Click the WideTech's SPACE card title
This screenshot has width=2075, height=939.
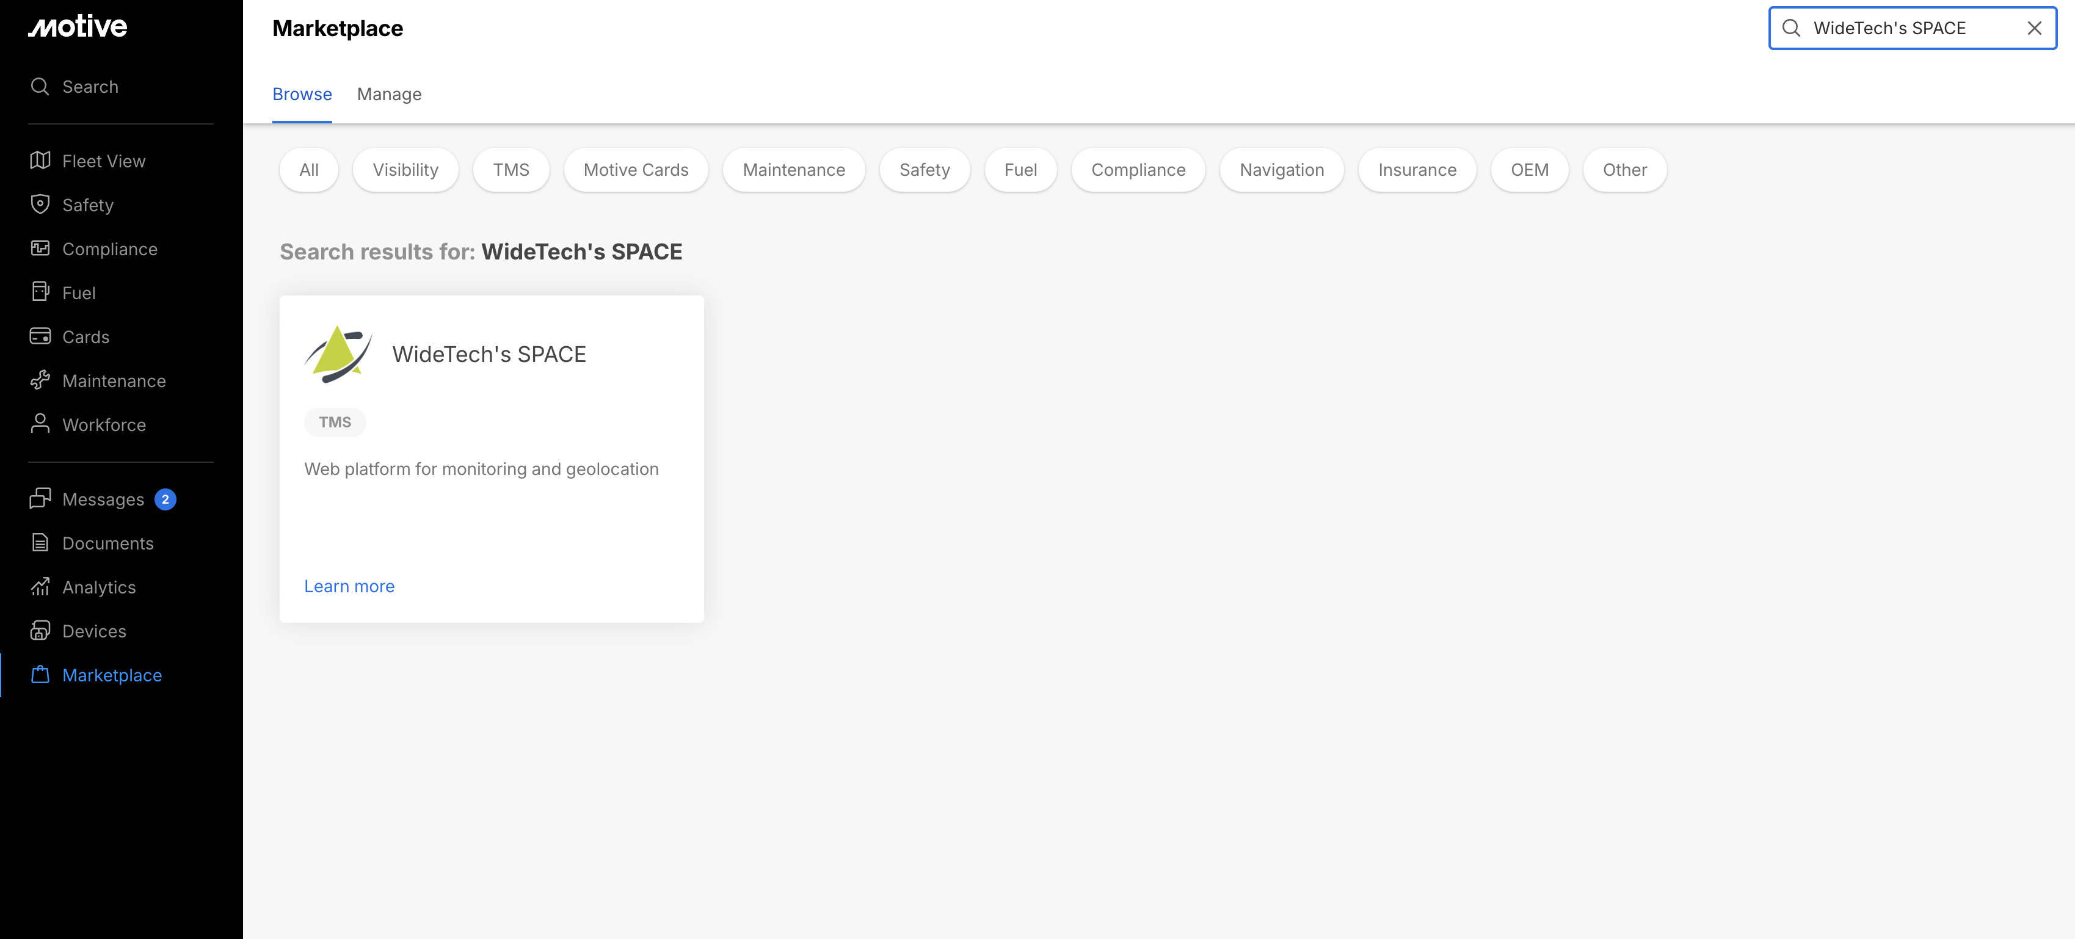[489, 354]
